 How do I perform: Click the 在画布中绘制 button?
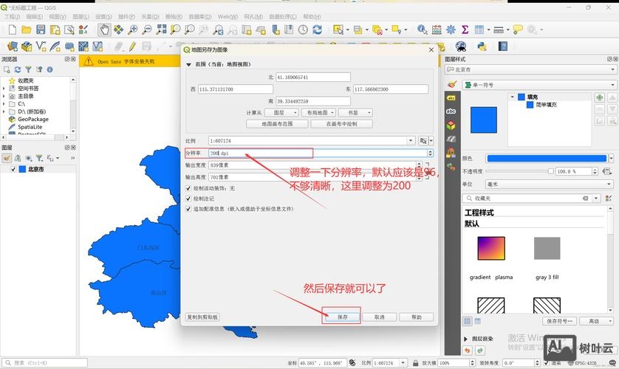point(341,124)
